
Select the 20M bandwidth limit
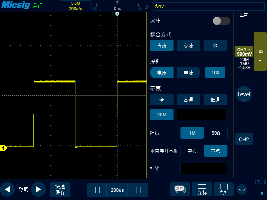[162, 115]
